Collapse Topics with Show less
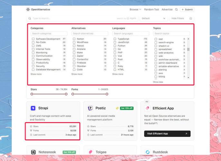This screenshot has height=161, width=221. click(158, 82)
